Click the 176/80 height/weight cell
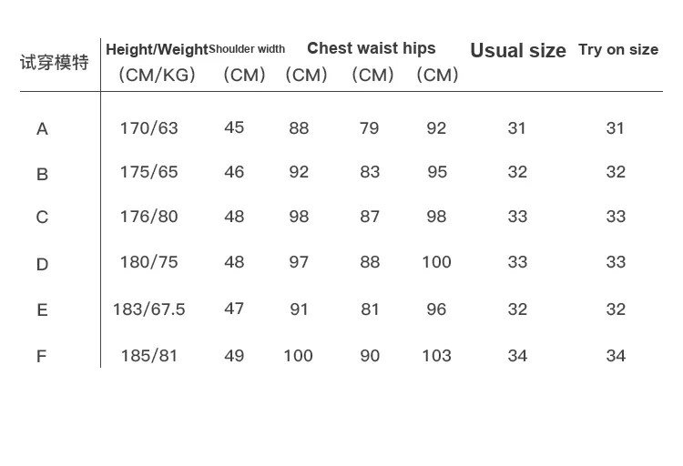683x466 pixels. click(148, 217)
